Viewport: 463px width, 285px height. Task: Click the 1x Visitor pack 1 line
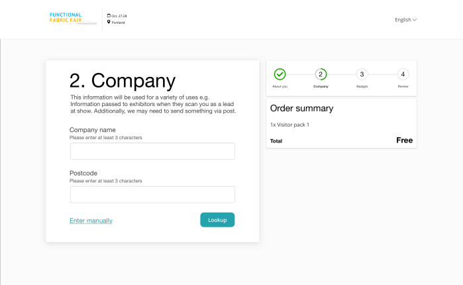click(x=289, y=125)
